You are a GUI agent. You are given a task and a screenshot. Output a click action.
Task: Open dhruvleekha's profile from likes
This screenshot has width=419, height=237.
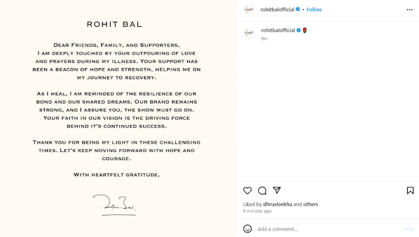point(275,204)
